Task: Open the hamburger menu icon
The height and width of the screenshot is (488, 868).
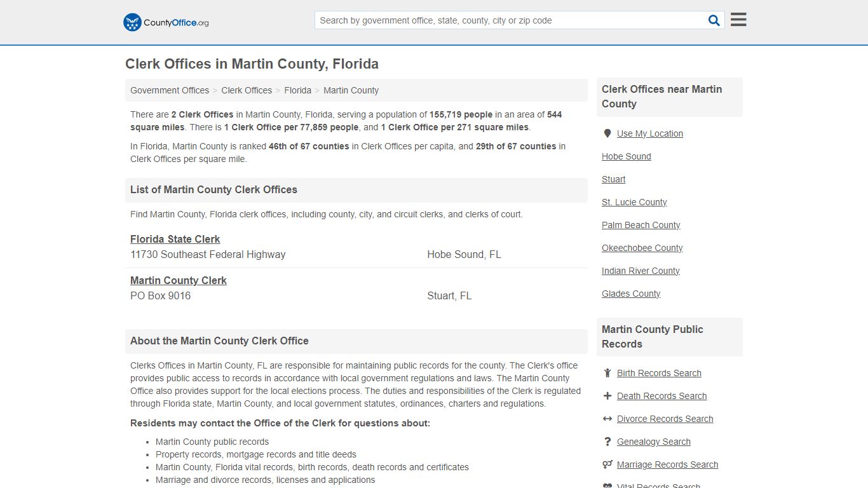Action: [738, 20]
